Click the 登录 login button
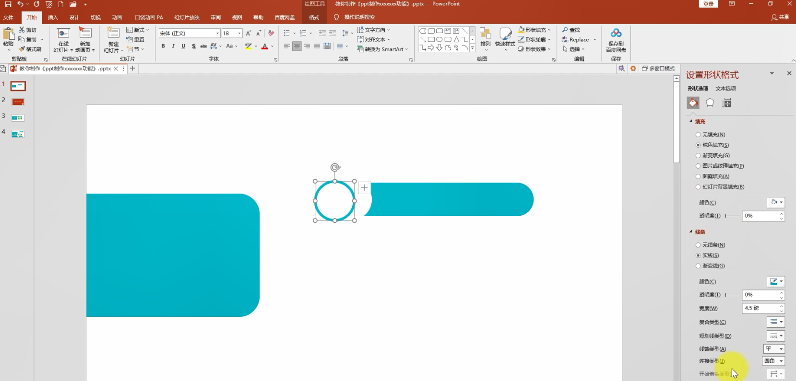 click(708, 4)
